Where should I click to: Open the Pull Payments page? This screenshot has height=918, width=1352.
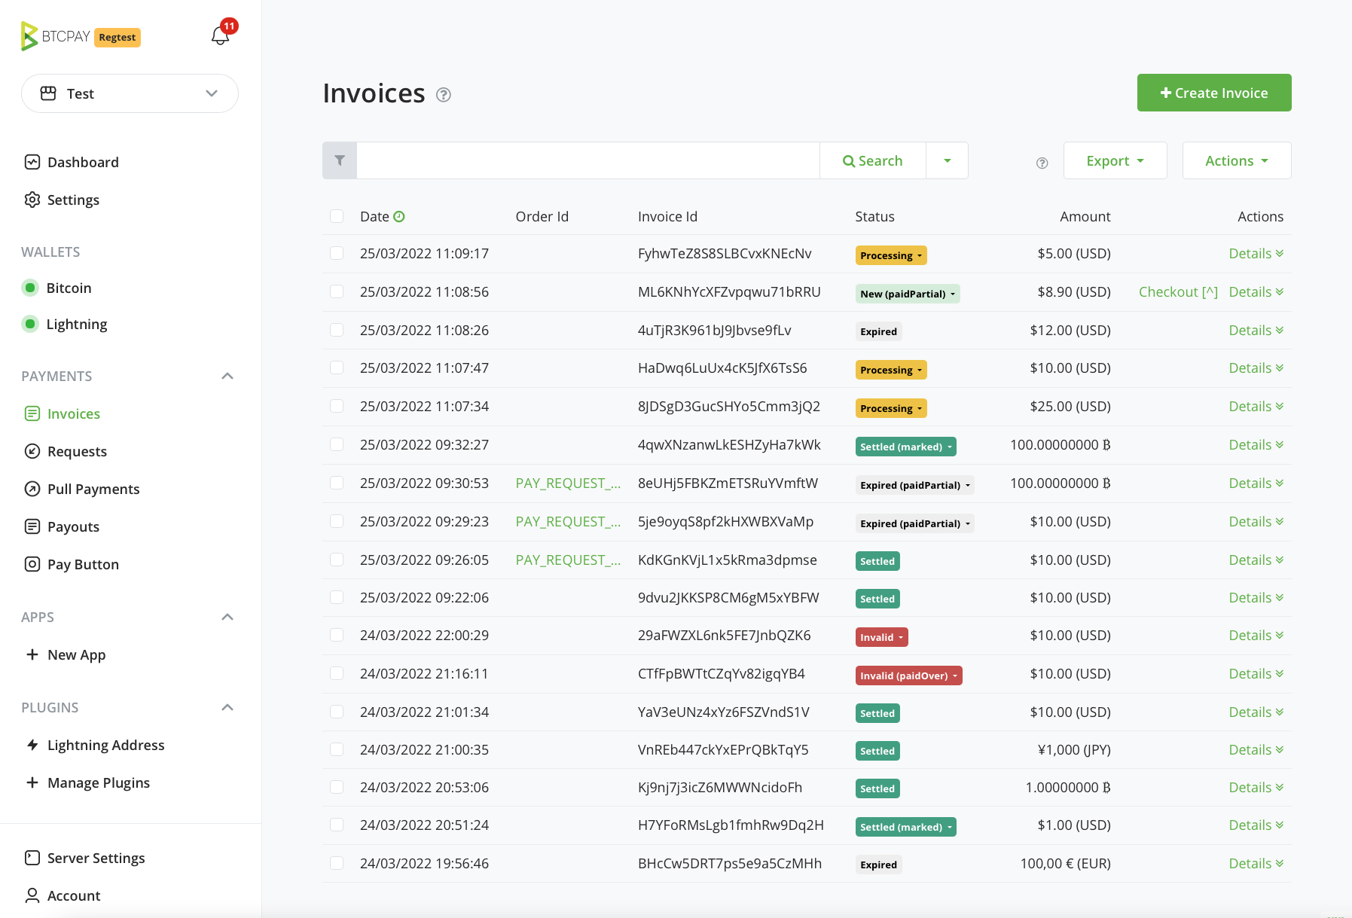93,489
